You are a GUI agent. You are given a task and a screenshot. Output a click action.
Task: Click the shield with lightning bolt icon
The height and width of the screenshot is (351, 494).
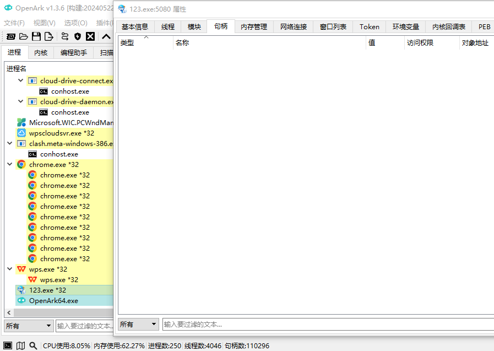(x=78, y=37)
